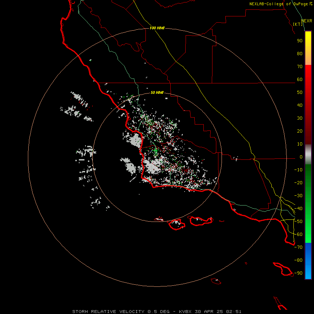Click the yellow top segment of the color bar
The width and height of the screenshot is (314, 314).
[x=308, y=48]
